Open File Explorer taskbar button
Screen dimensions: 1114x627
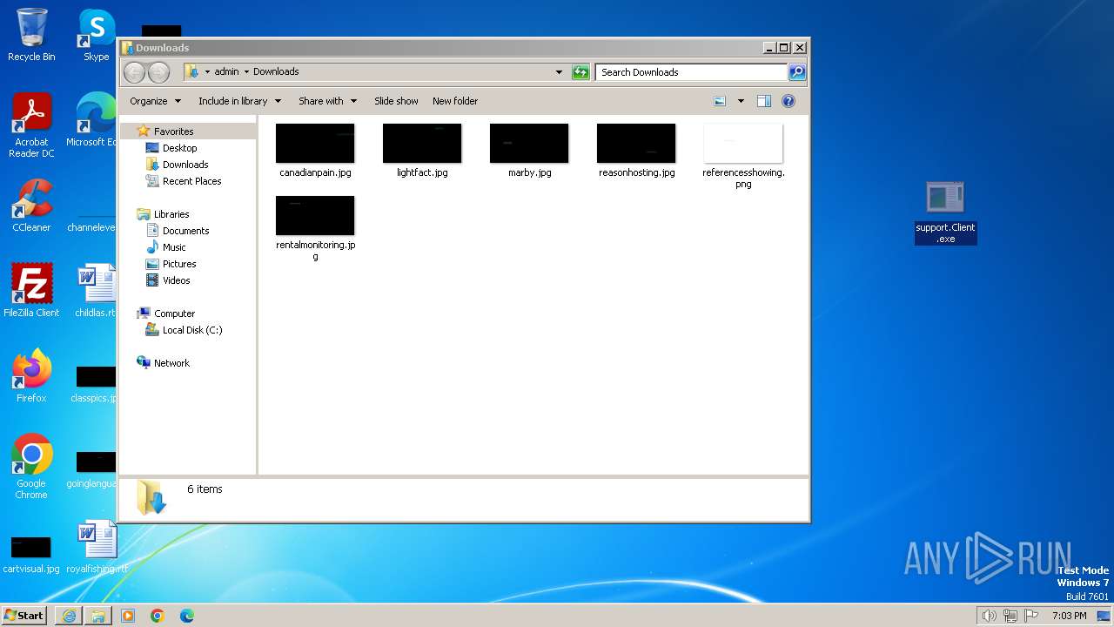click(98, 616)
